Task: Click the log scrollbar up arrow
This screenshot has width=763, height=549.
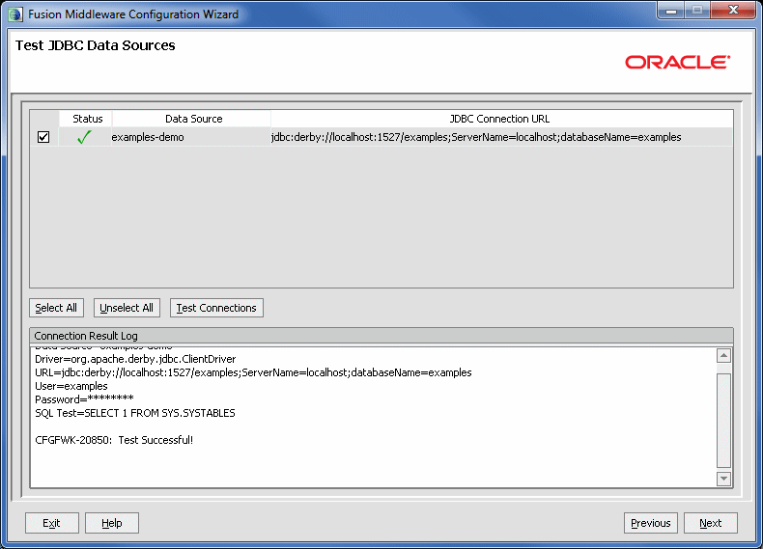Action: [723, 356]
